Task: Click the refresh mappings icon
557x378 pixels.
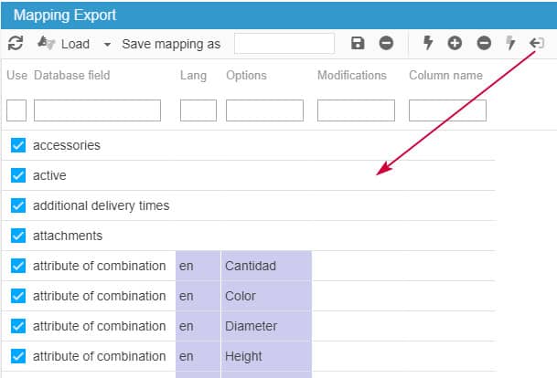Action: (x=15, y=43)
